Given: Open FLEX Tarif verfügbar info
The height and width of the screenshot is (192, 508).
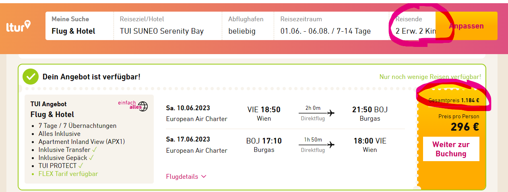Looking at the screenshot, I should coord(68,174).
